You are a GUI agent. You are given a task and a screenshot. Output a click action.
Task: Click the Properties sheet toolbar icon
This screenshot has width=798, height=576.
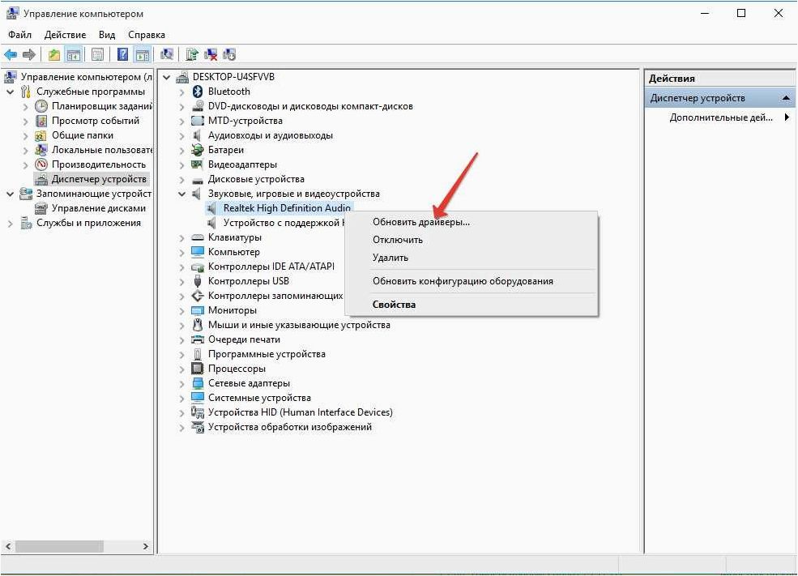[98, 54]
